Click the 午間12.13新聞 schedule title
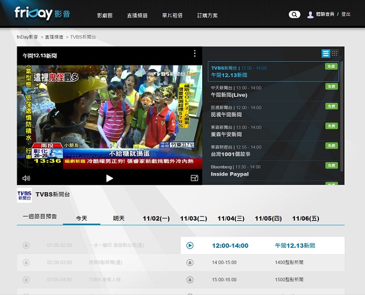 click(295, 246)
